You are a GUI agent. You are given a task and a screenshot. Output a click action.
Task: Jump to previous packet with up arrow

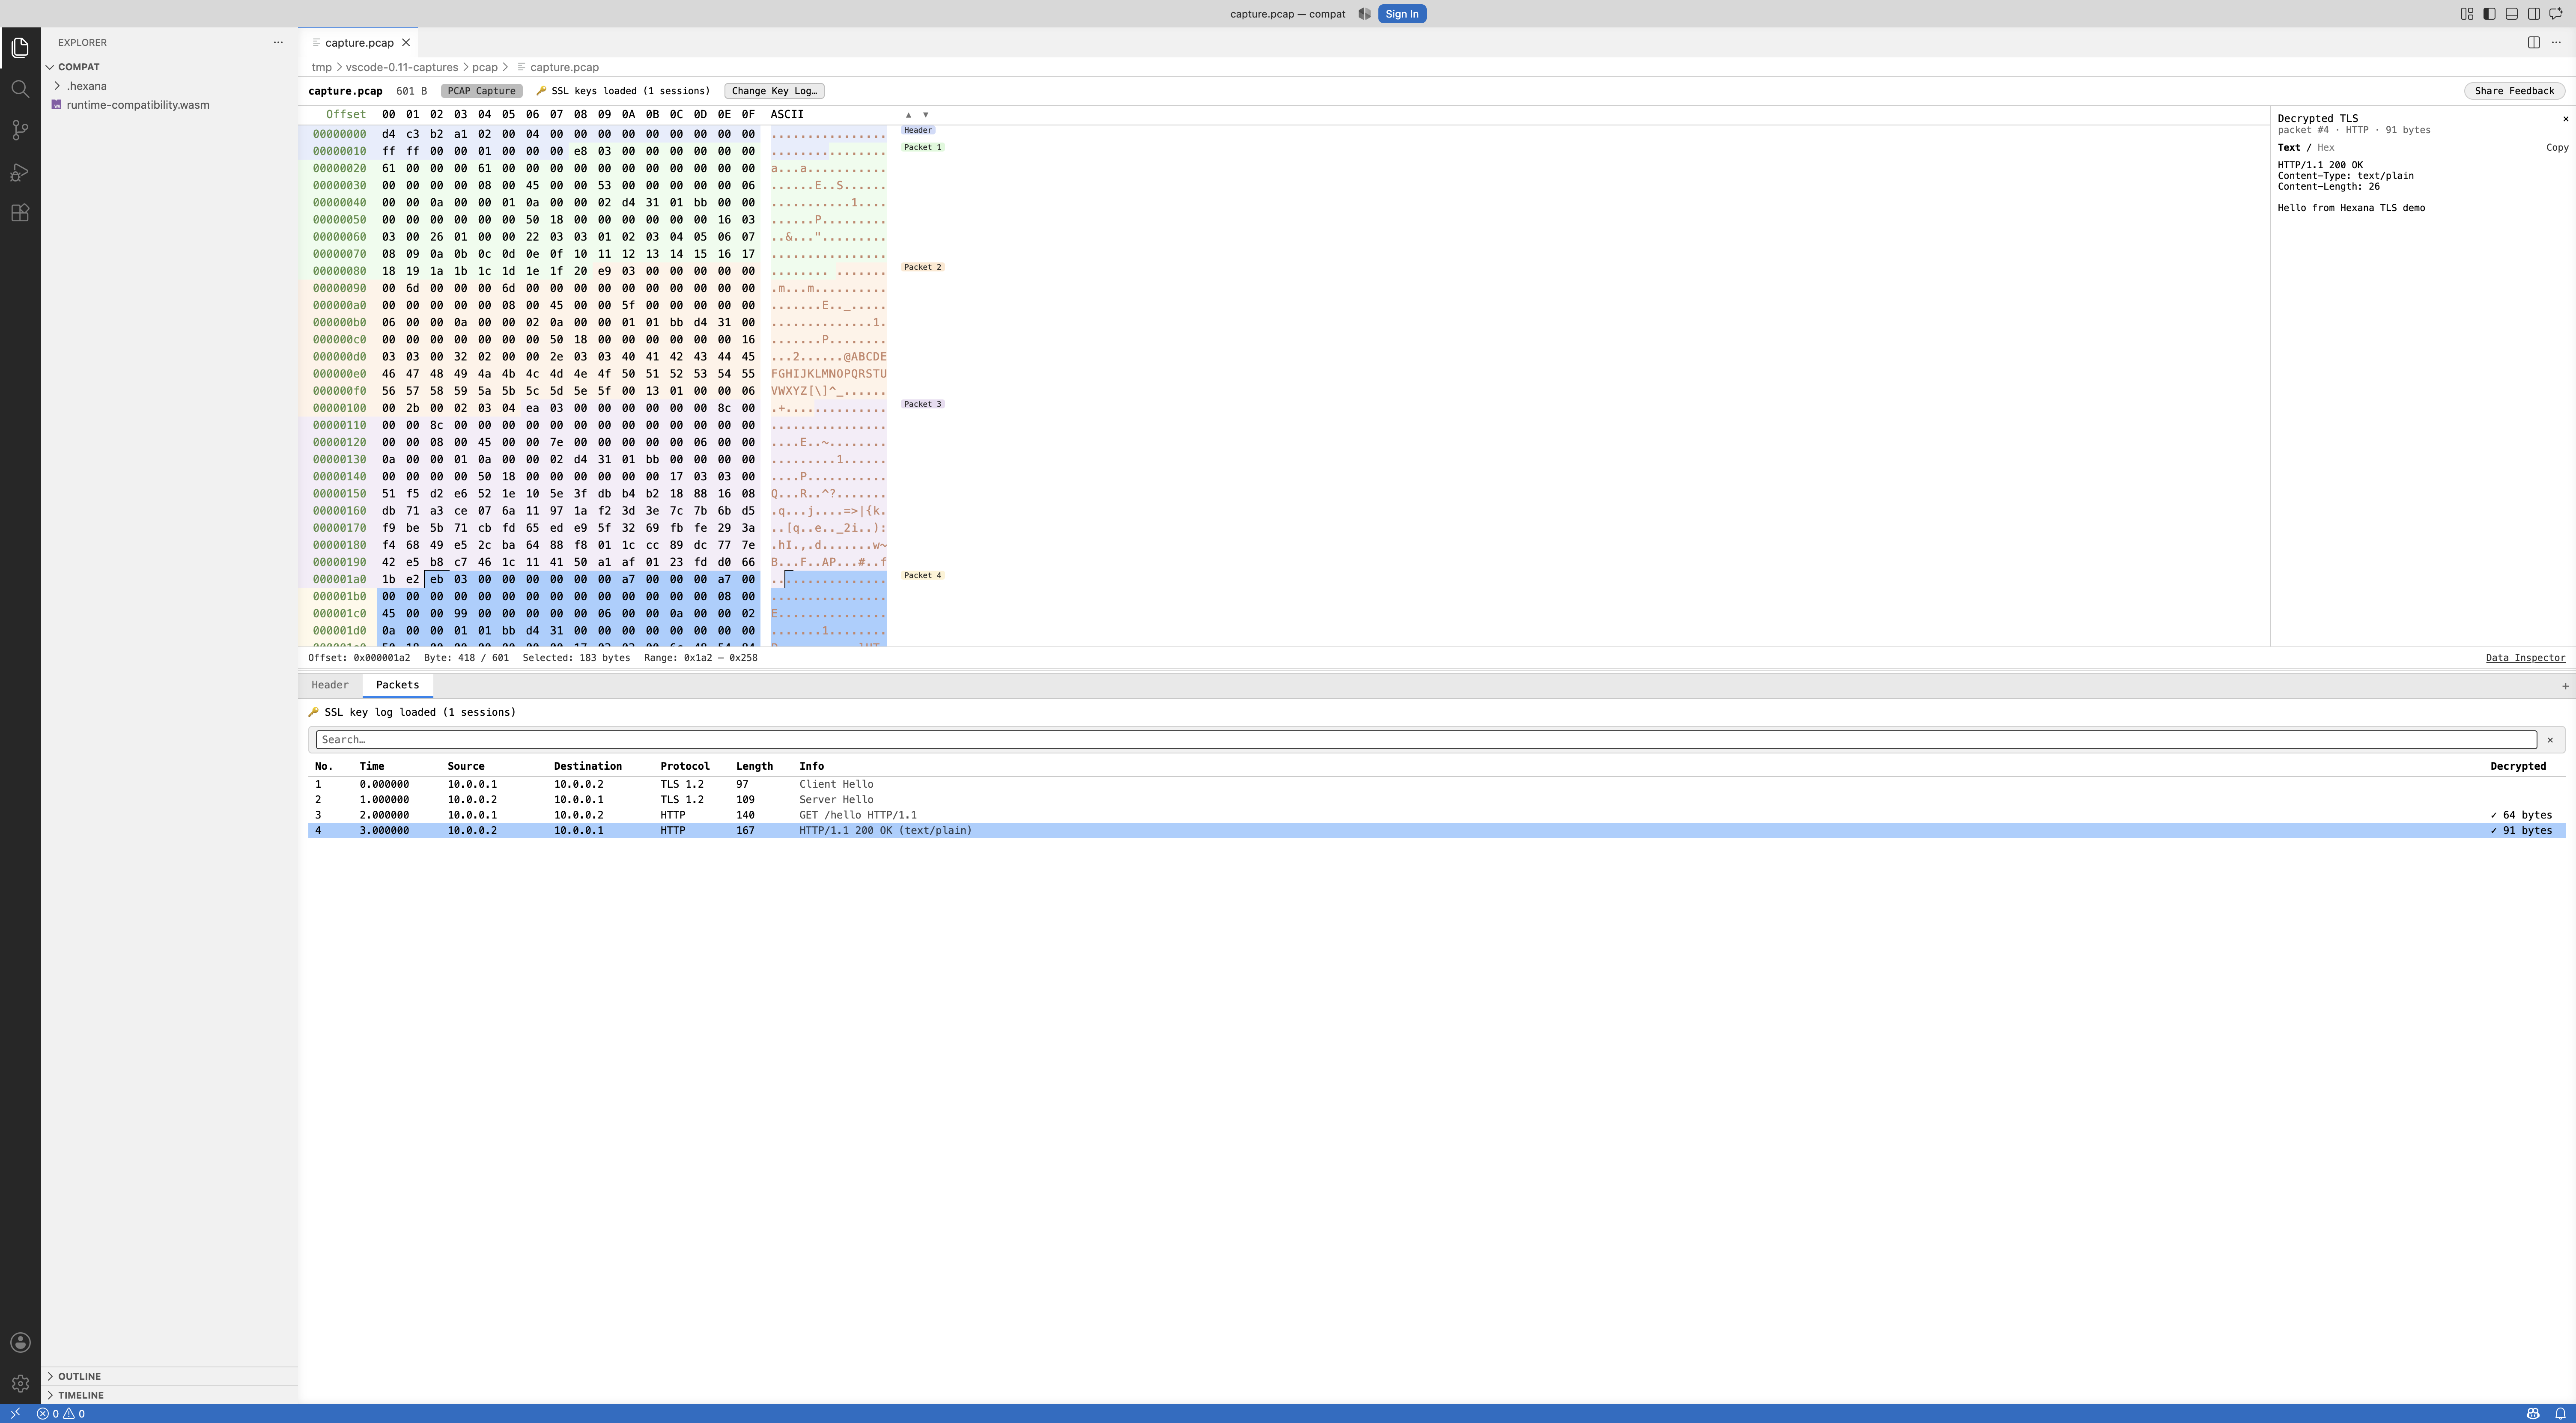[908, 115]
